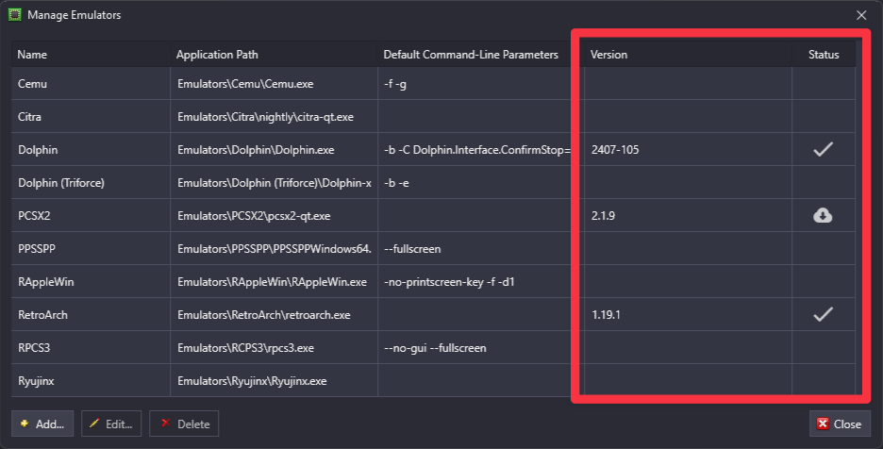This screenshot has width=883, height=449.
Task: Click the PCSX2 cloud download status icon
Action: 823,215
